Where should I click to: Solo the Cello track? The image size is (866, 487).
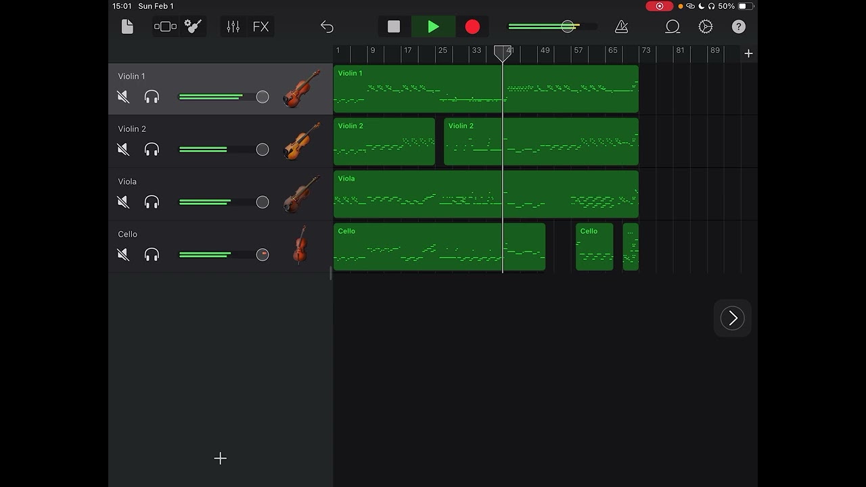(x=152, y=254)
